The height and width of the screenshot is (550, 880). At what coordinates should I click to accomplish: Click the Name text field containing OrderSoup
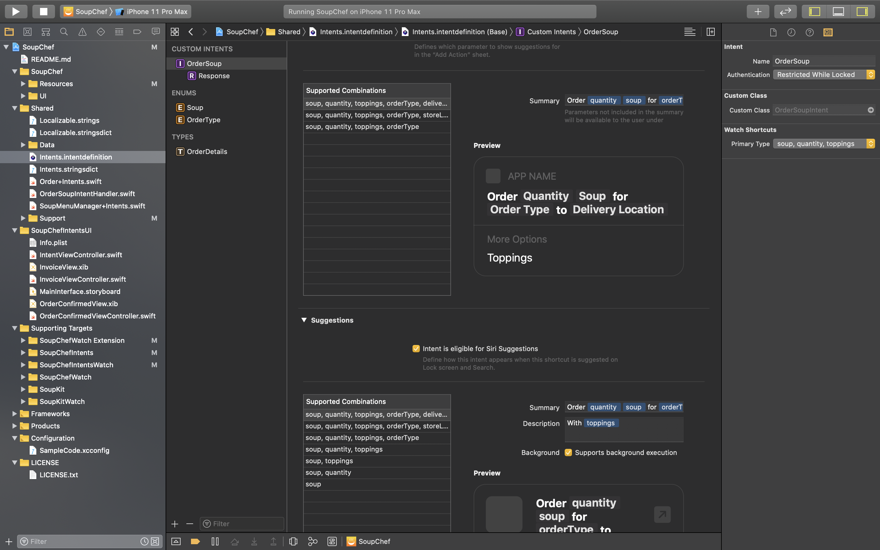coord(823,61)
